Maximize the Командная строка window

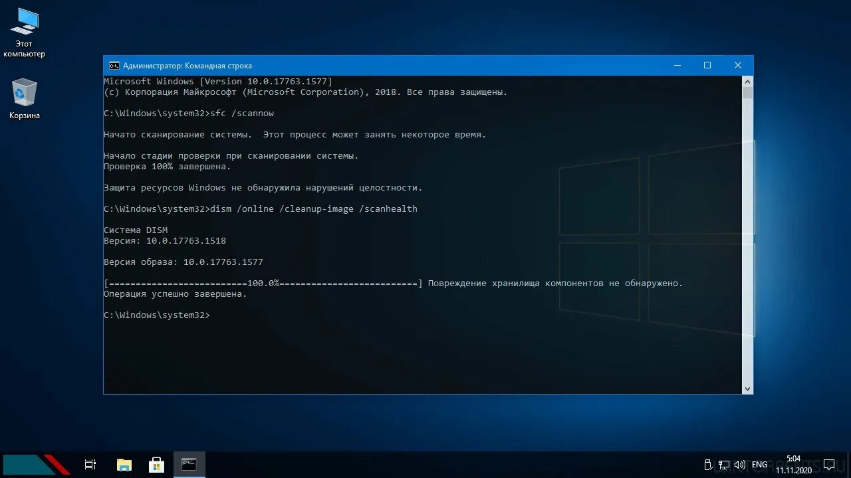(x=707, y=65)
